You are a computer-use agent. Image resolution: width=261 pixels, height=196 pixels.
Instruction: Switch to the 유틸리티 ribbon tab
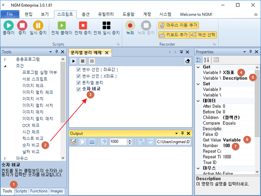pyautogui.click(x=106, y=14)
